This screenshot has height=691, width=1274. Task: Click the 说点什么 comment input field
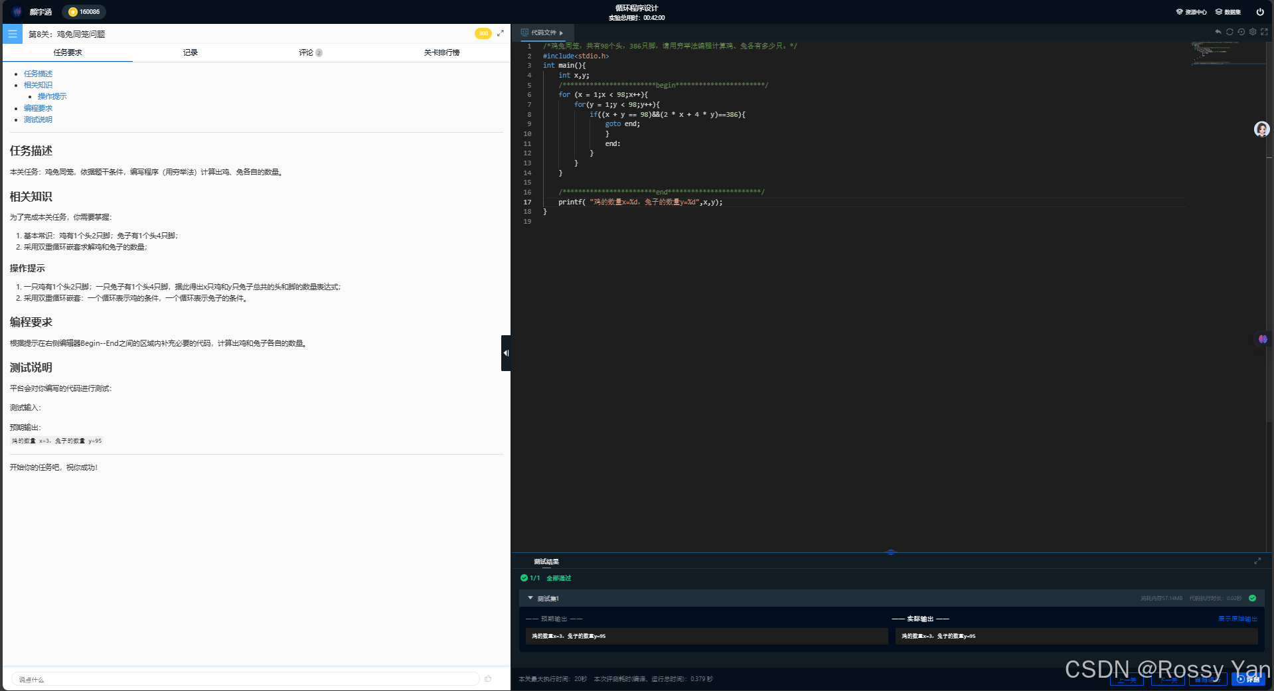(x=245, y=679)
